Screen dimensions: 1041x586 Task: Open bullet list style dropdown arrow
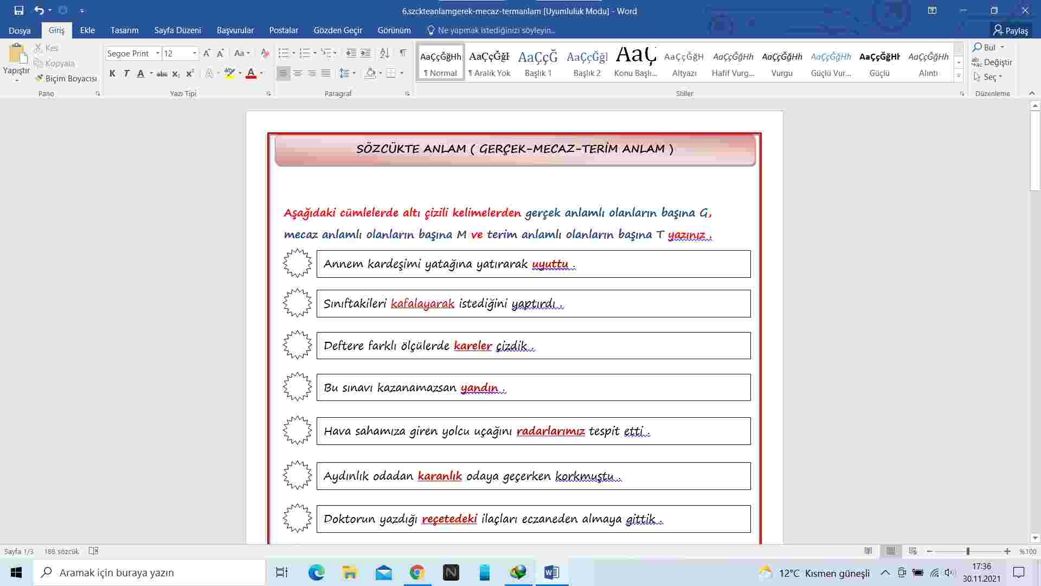point(293,53)
